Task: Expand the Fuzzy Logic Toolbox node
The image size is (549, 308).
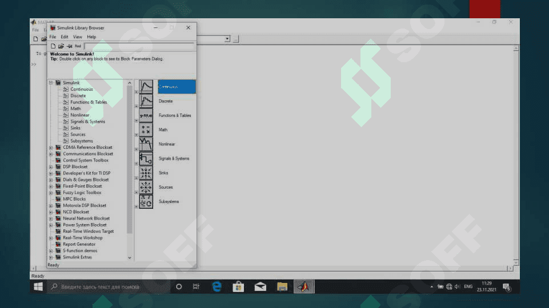Action: 51,193
